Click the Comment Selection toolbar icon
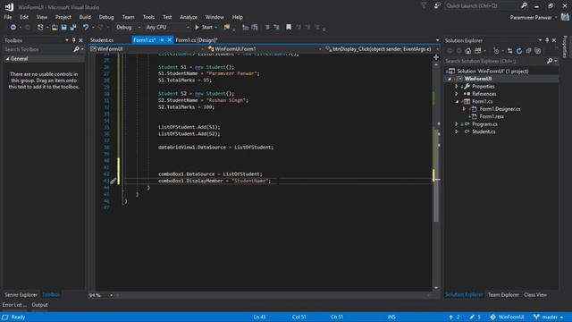This screenshot has width=572, height=322. pos(267,28)
